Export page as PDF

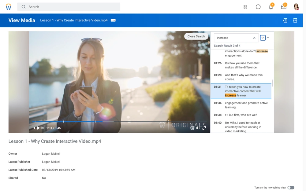(295, 20)
